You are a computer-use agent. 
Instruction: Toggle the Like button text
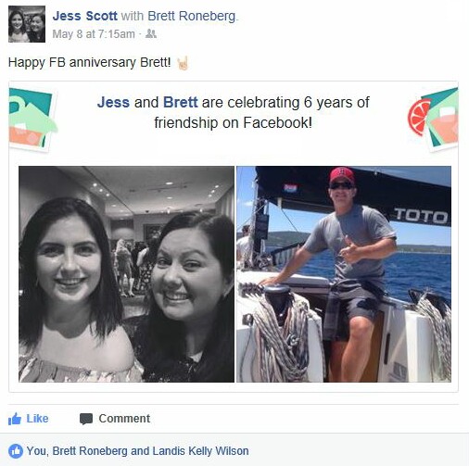coord(37,419)
